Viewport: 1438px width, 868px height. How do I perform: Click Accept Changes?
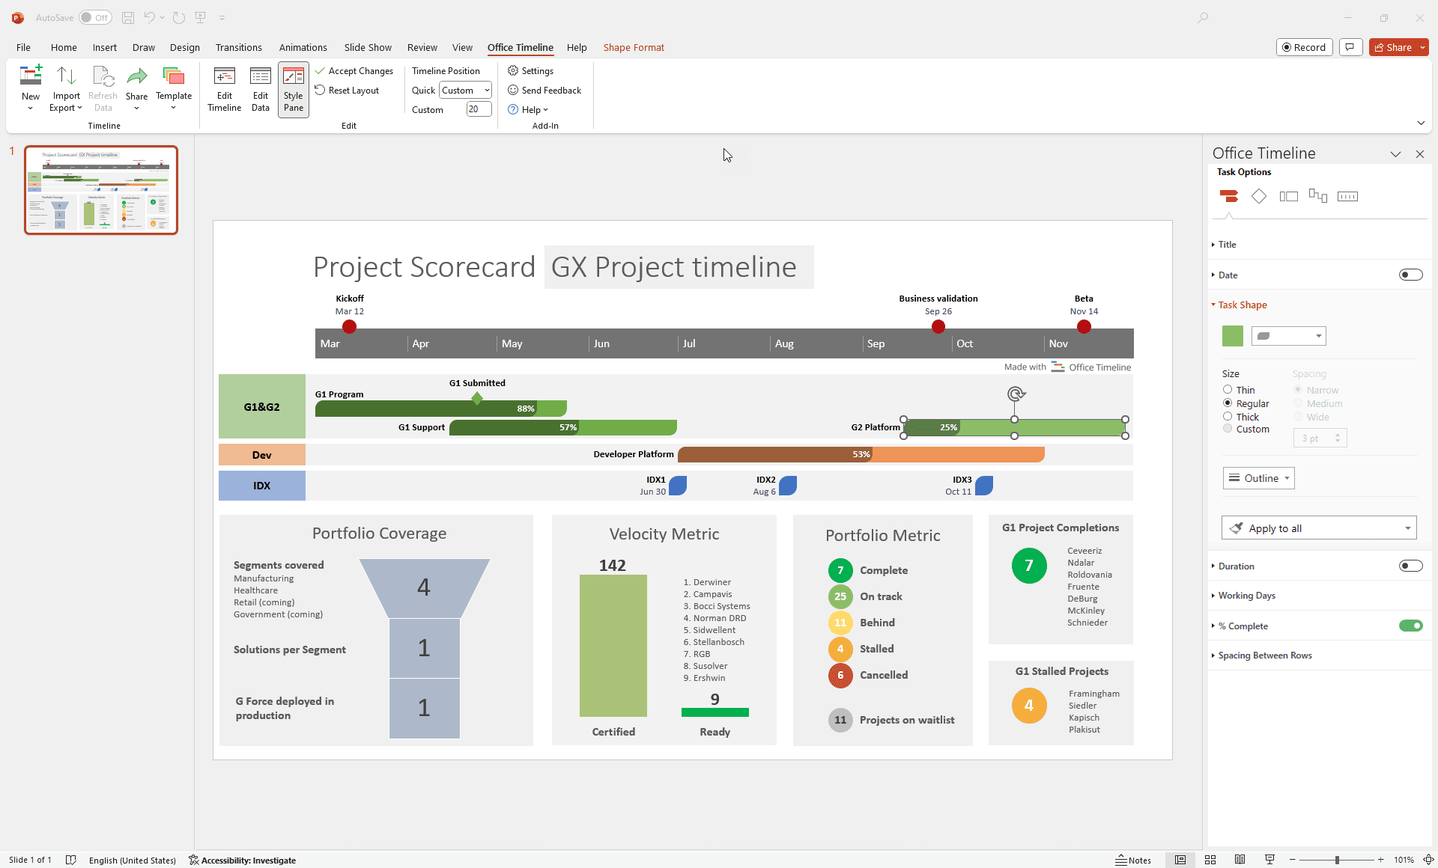(x=354, y=71)
